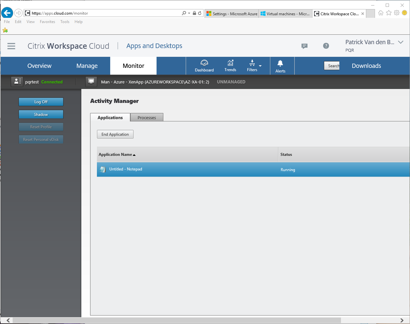The image size is (410, 324).
Task: Expand the Filters dropdown arrow
Action: coord(260,66)
